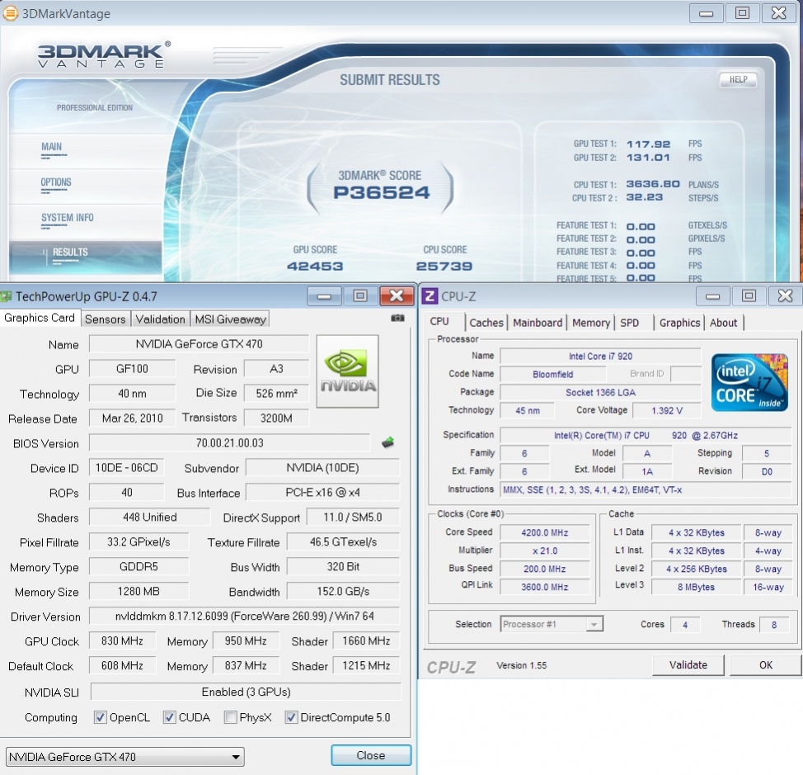Switch to the Sensors tab

(x=105, y=319)
